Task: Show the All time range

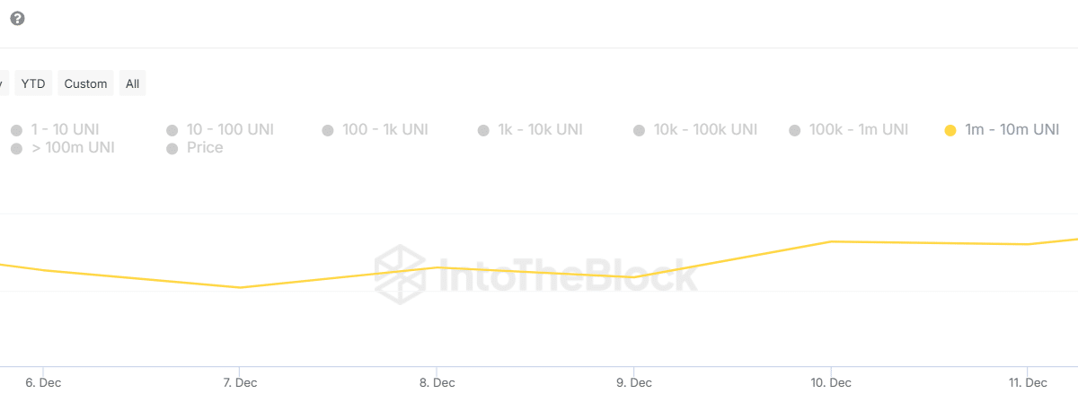Action: pyautogui.click(x=132, y=83)
